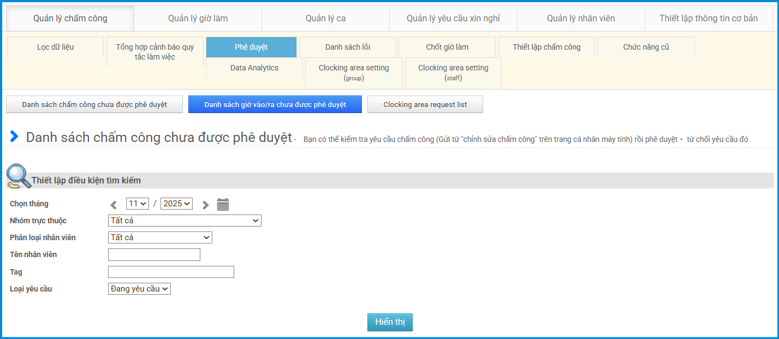This screenshot has width=779, height=339.
Task: Open Clocking area setting (group) tab
Action: (x=354, y=73)
